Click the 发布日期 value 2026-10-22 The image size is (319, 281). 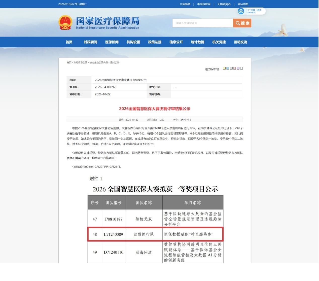tap(103, 94)
